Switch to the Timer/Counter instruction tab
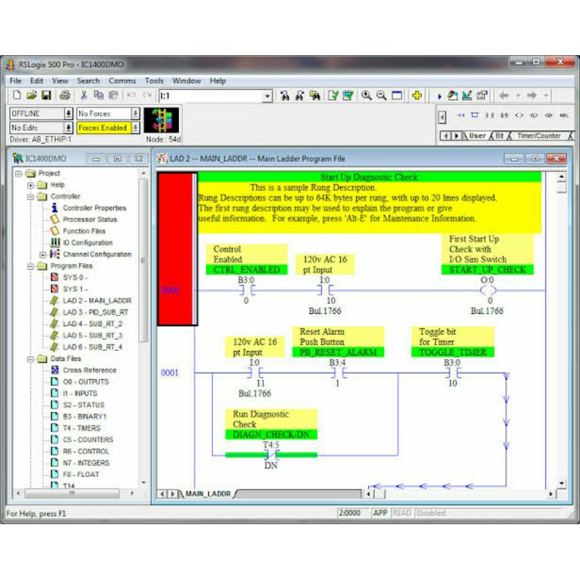This screenshot has width=580, height=580. point(539,136)
